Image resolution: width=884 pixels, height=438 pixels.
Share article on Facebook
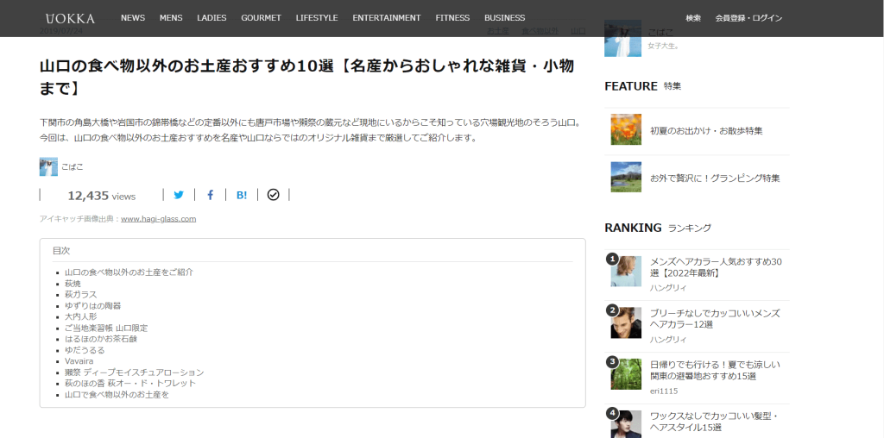click(211, 195)
